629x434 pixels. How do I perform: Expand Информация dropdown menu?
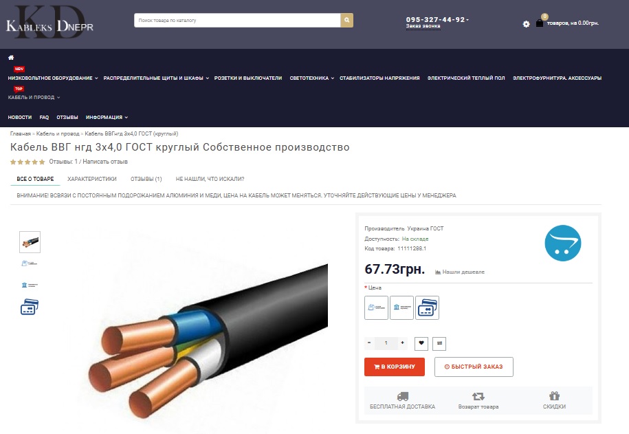point(107,117)
